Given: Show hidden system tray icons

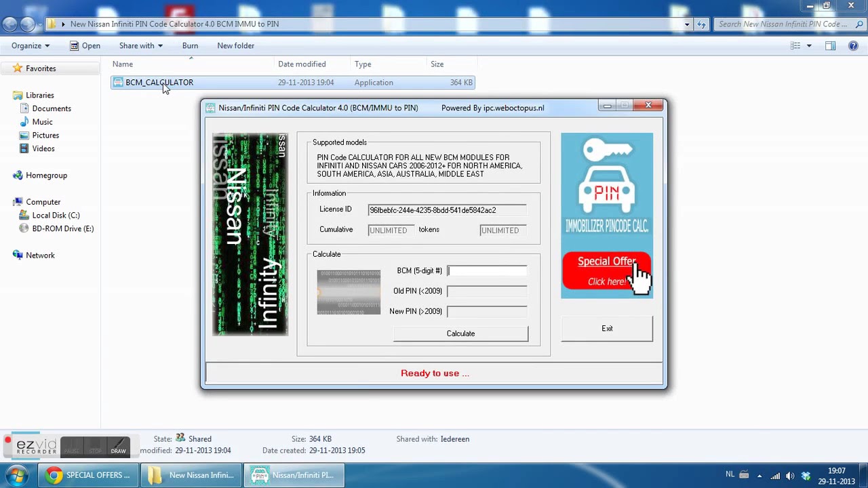Looking at the screenshot, I should point(759,476).
